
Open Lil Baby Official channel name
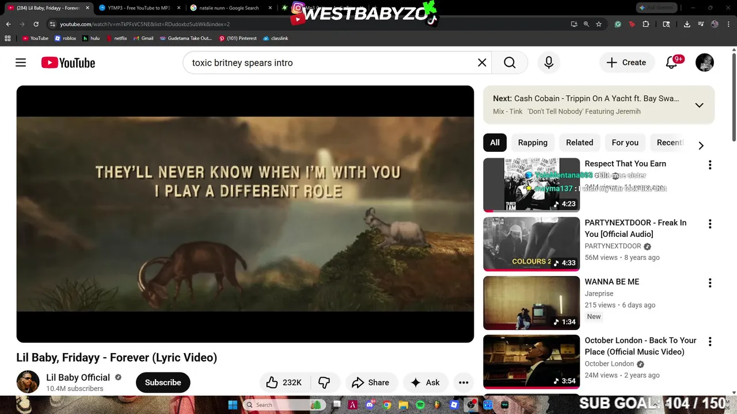point(78,377)
